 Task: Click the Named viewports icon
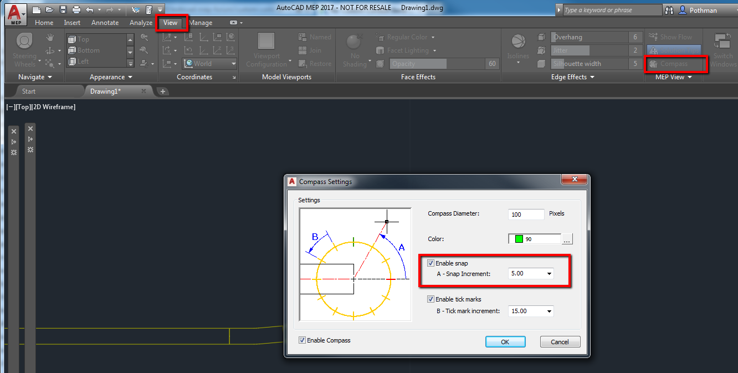click(x=303, y=37)
